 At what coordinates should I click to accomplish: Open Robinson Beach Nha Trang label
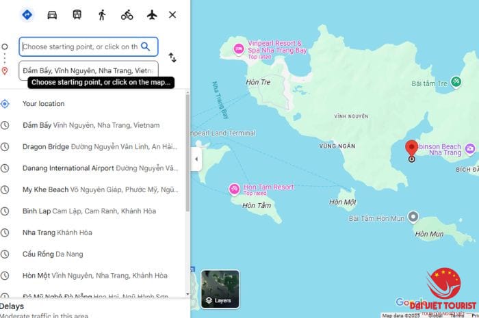coord(440,150)
